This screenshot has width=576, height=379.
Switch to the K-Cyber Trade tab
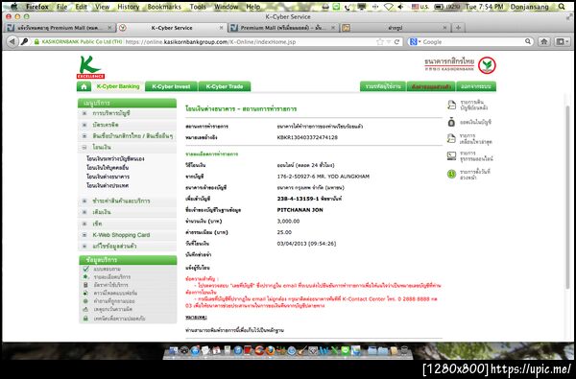(225, 86)
